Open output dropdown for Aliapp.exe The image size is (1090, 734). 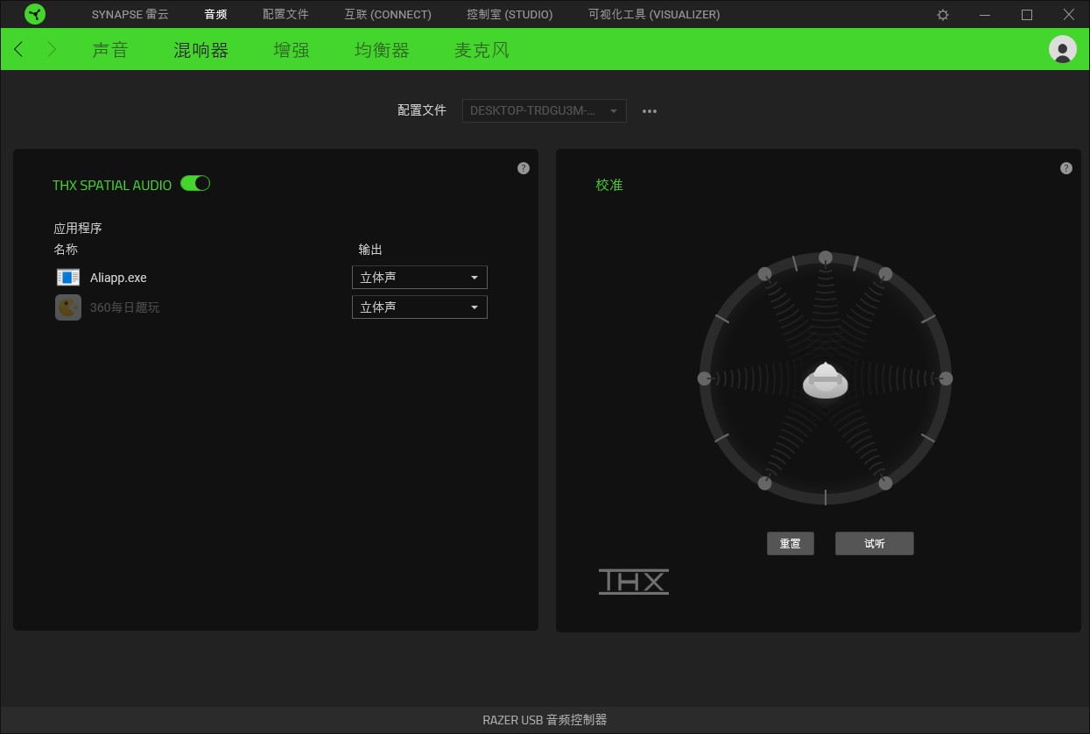click(x=419, y=278)
